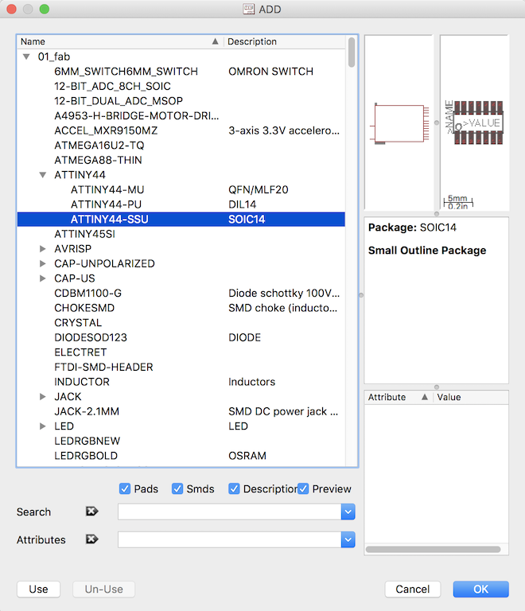The image size is (525, 611).
Task: Click the OMRON SWITCH description text
Action: [270, 72]
